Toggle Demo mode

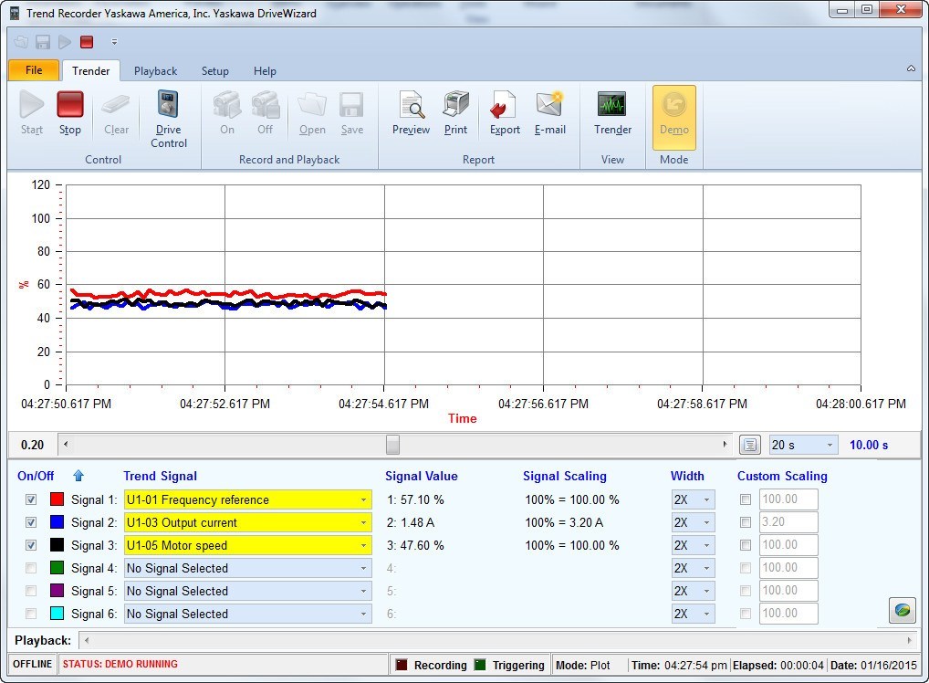coord(674,117)
